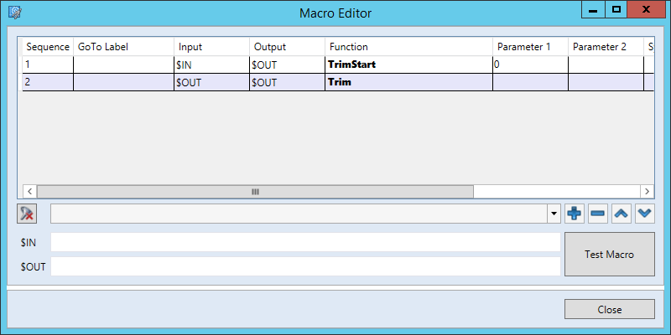Click the Function column header
The height and width of the screenshot is (335, 671).
pos(408,47)
